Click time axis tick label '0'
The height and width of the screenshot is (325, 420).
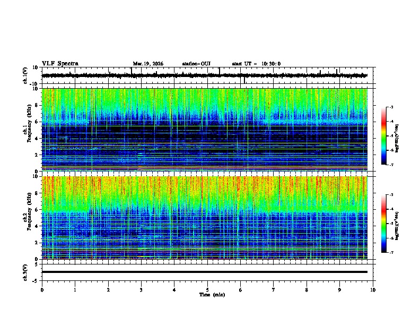click(x=42, y=290)
